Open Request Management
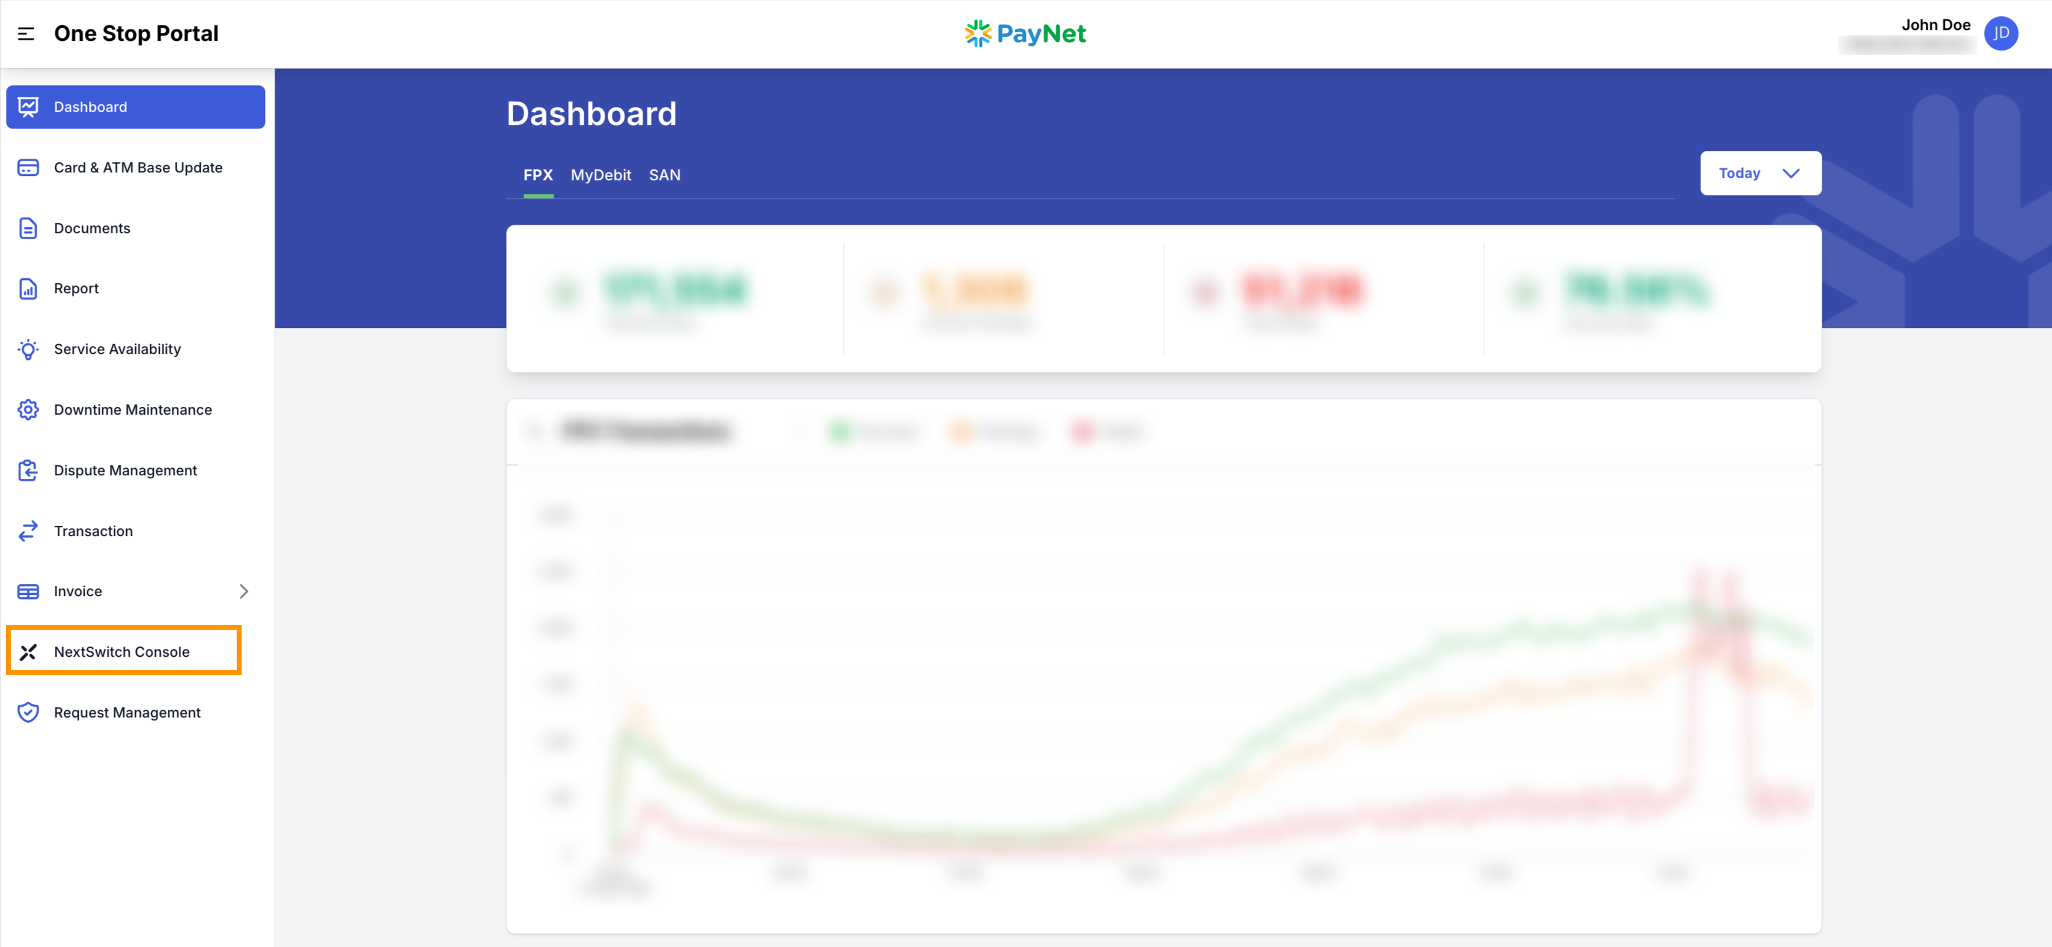The height and width of the screenshot is (947, 2052). tap(135, 712)
